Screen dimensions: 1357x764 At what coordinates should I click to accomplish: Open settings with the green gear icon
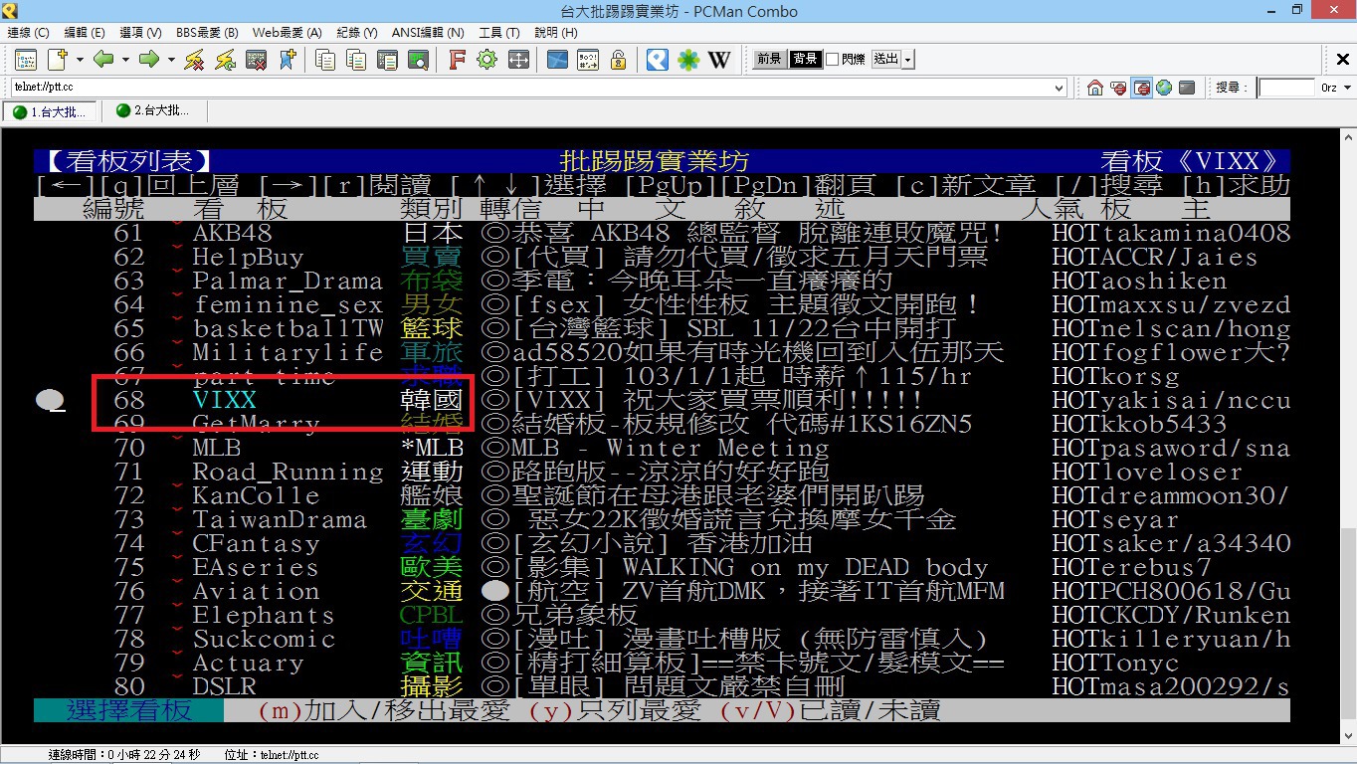(487, 60)
